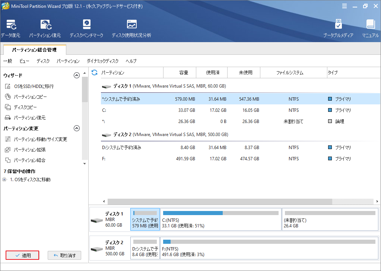Select the *:システムで予約済み partition row

click(240, 99)
